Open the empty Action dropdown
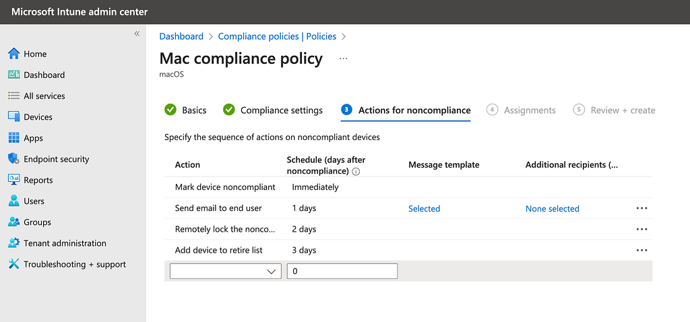 pos(225,271)
